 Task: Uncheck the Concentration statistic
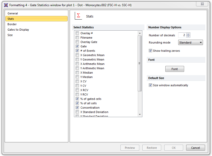coord(77,108)
